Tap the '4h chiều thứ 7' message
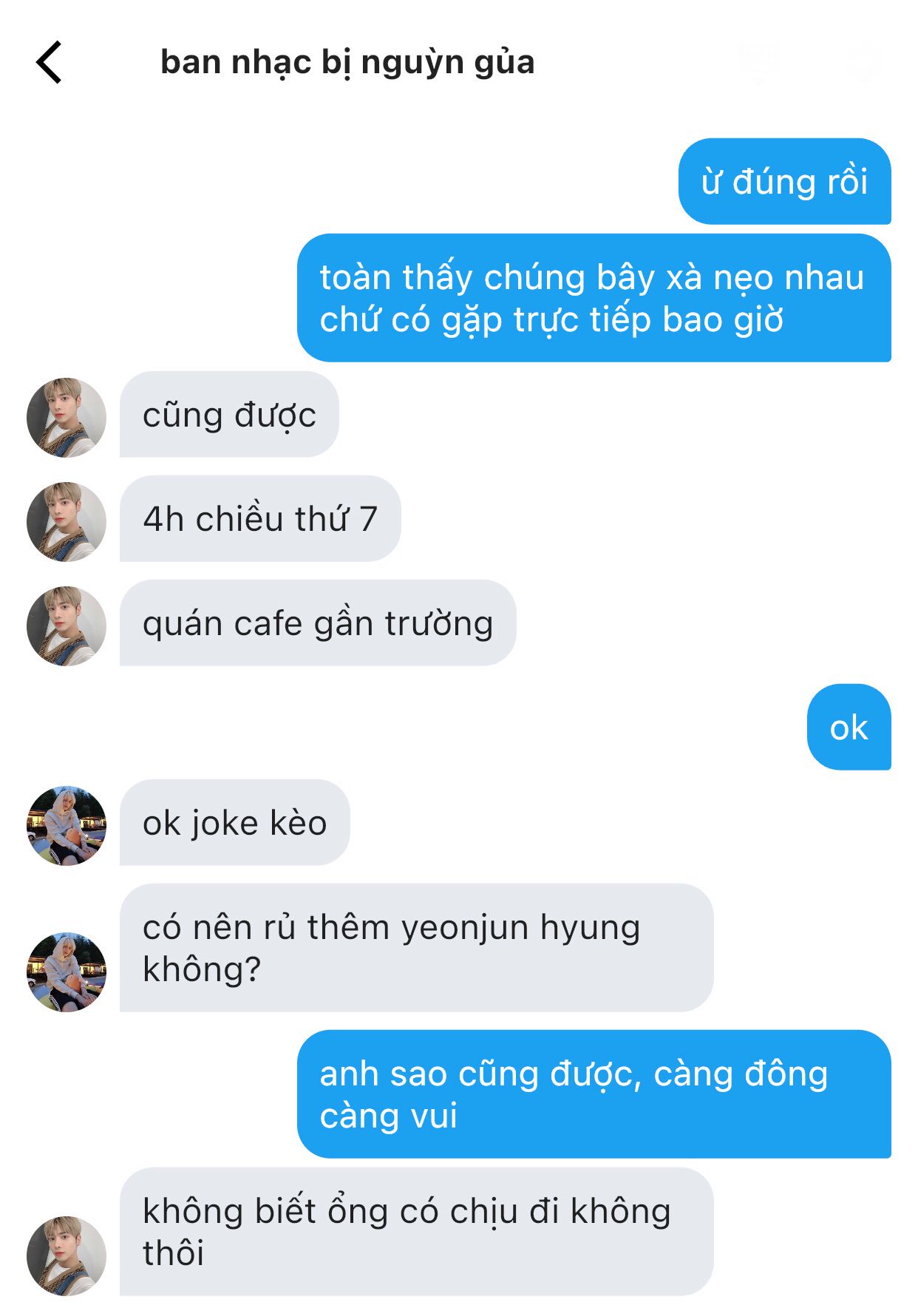 coord(260,518)
